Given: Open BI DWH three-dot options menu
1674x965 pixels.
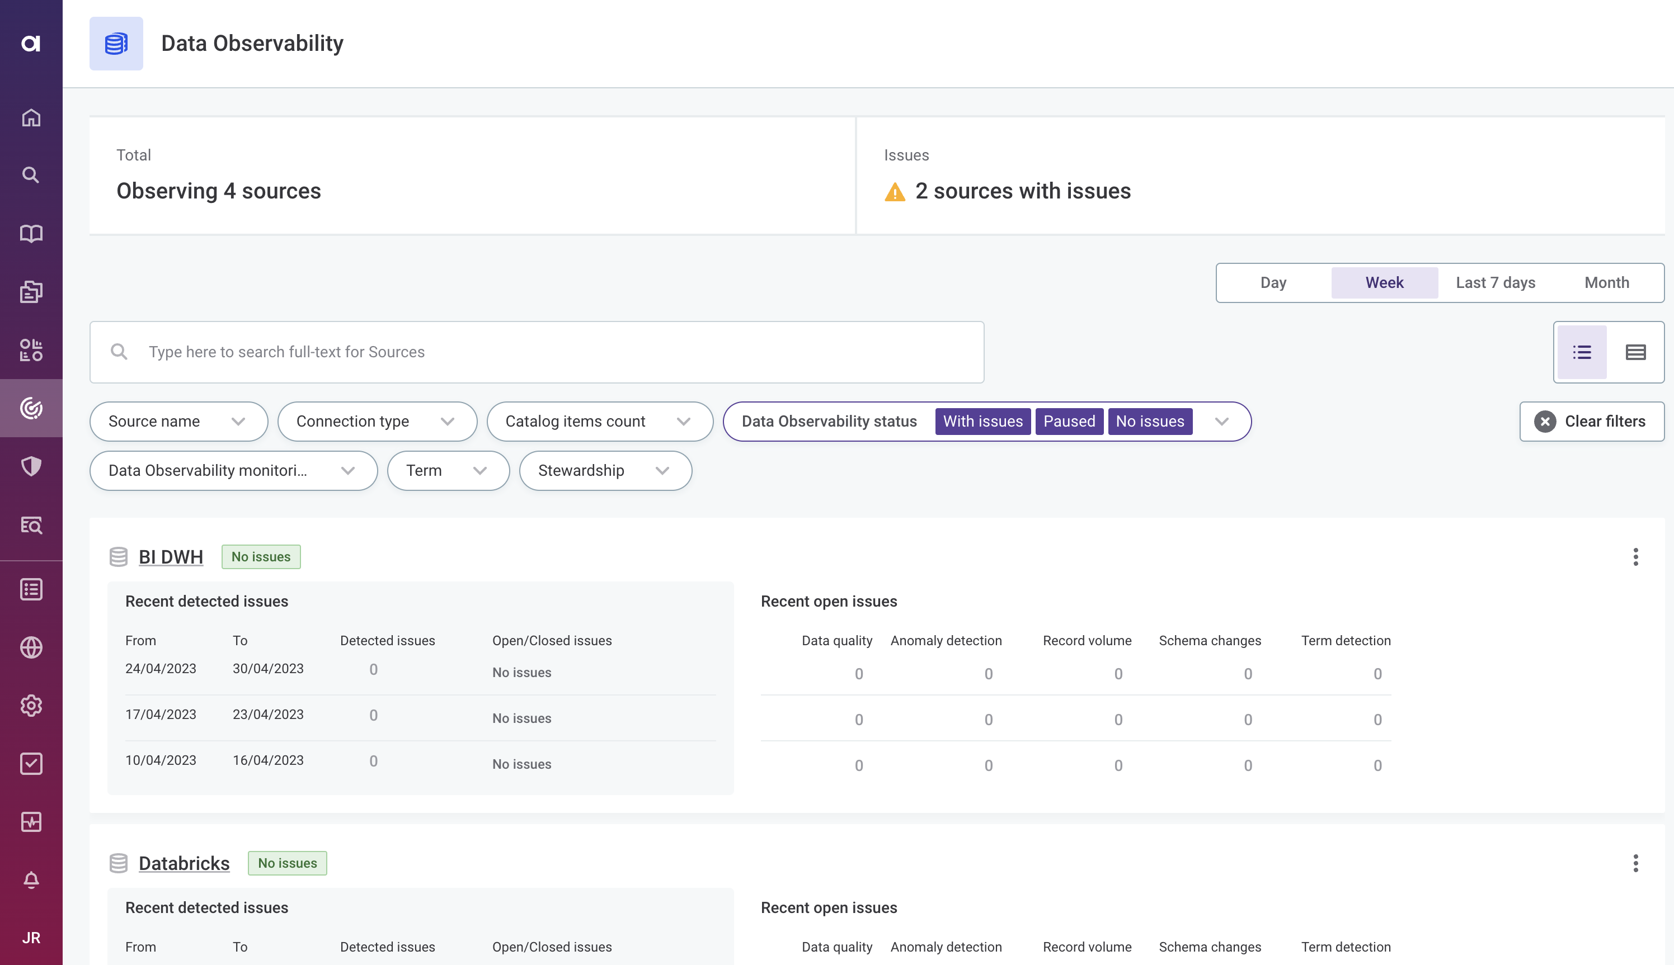Looking at the screenshot, I should coord(1635,557).
